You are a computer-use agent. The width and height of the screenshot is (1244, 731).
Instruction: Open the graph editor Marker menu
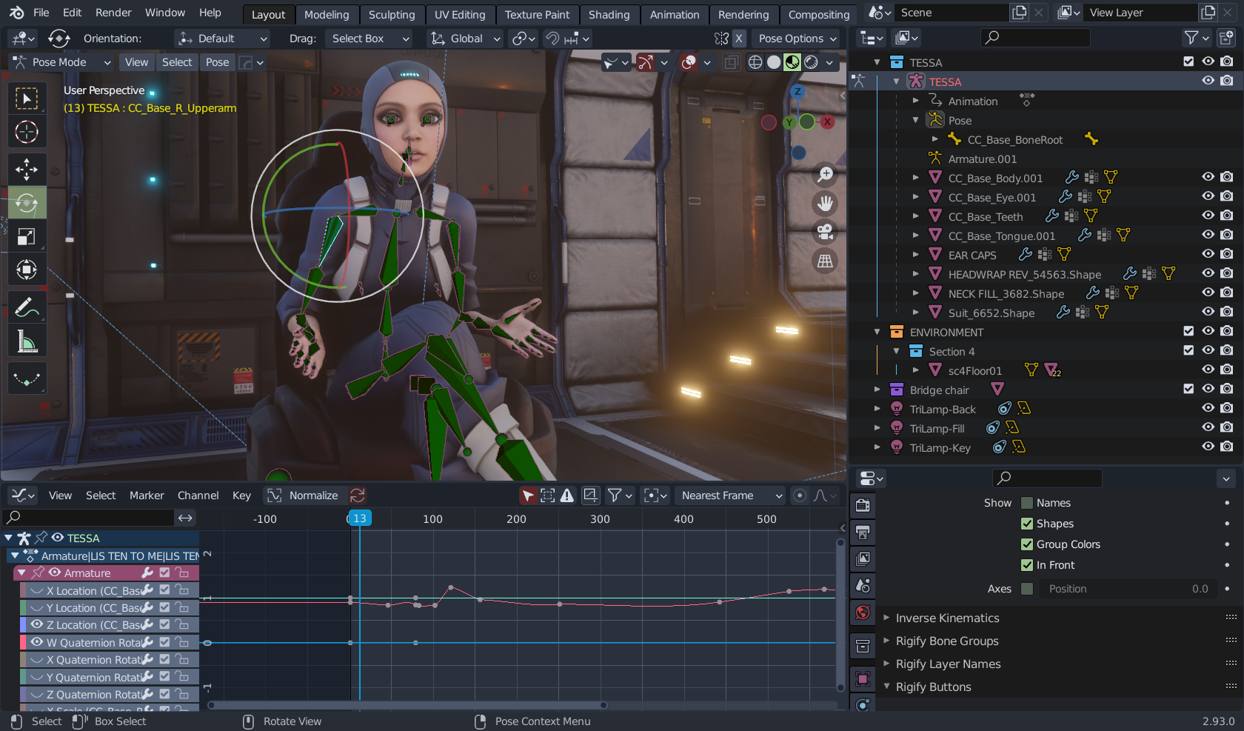[147, 495]
